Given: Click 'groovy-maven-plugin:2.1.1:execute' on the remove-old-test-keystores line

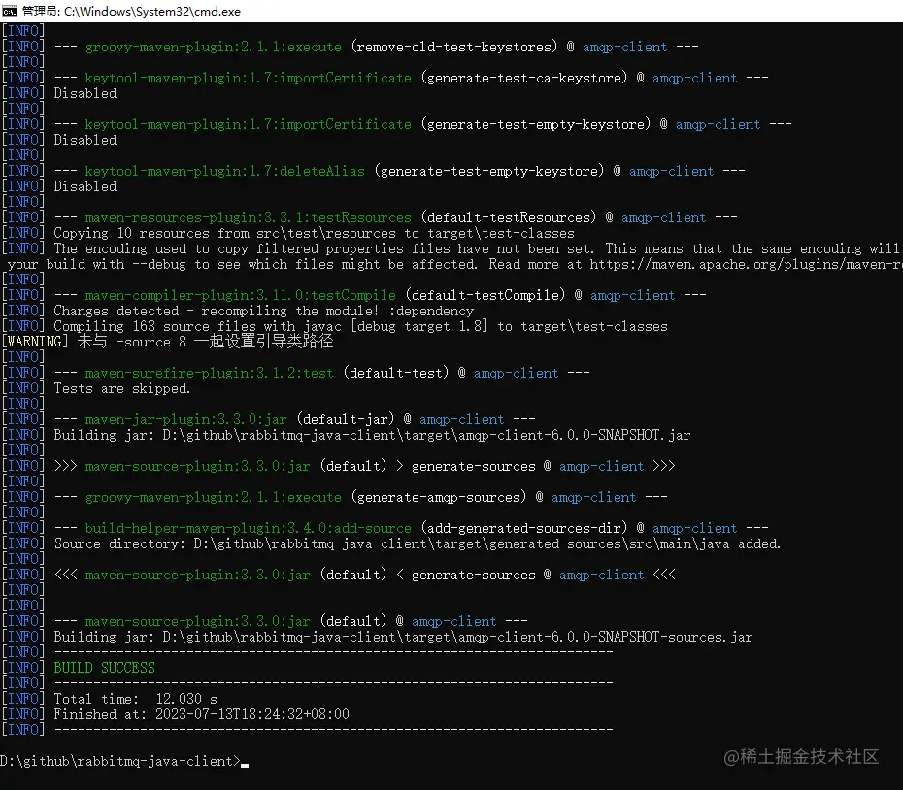Looking at the screenshot, I should coord(213,47).
